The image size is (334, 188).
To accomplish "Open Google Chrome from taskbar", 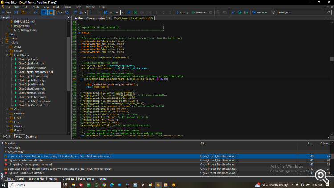I will [x=104, y=185].
